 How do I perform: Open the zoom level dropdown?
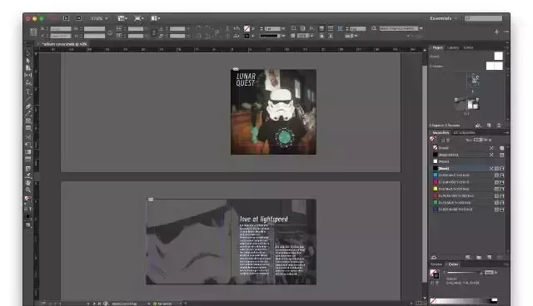pos(100,18)
